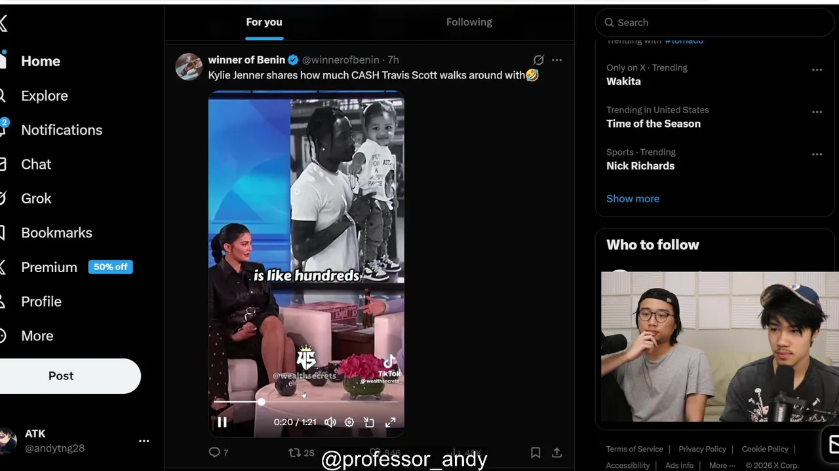Switch to the Following tab
Image resolution: width=839 pixels, height=471 pixels.
point(469,22)
